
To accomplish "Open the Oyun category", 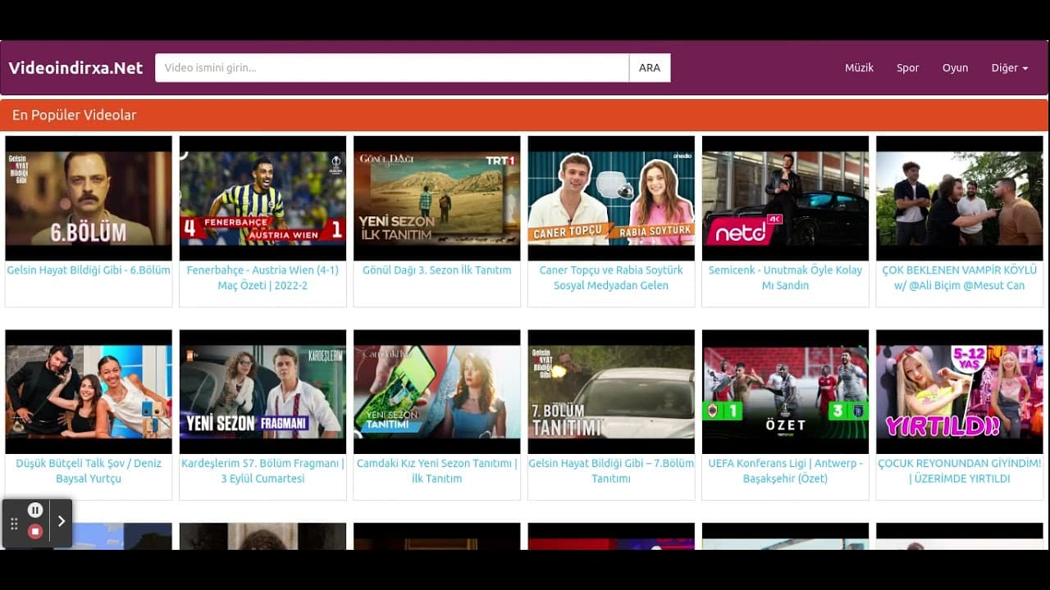I will (x=955, y=68).
